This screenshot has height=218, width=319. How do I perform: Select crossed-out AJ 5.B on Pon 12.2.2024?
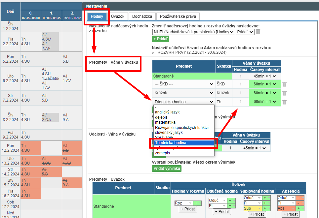65,148
